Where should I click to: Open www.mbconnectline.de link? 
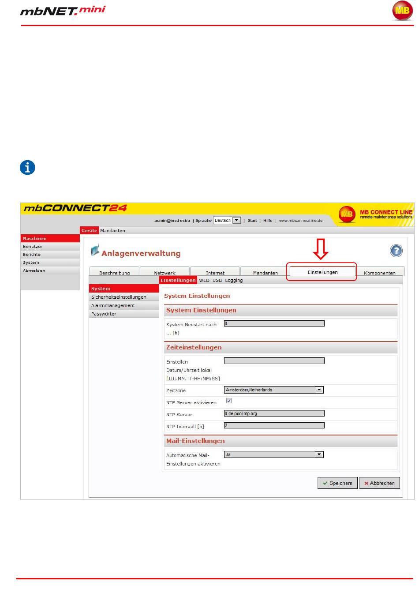tap(301, 221)
